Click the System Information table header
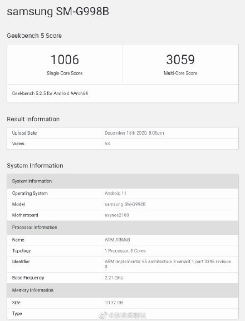Screen dimensions: 245x321 [122, 181]
